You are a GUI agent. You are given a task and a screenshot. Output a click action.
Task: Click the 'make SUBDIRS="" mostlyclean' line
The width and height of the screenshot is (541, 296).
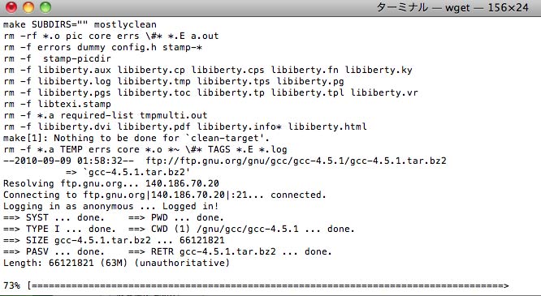[80, 24]
